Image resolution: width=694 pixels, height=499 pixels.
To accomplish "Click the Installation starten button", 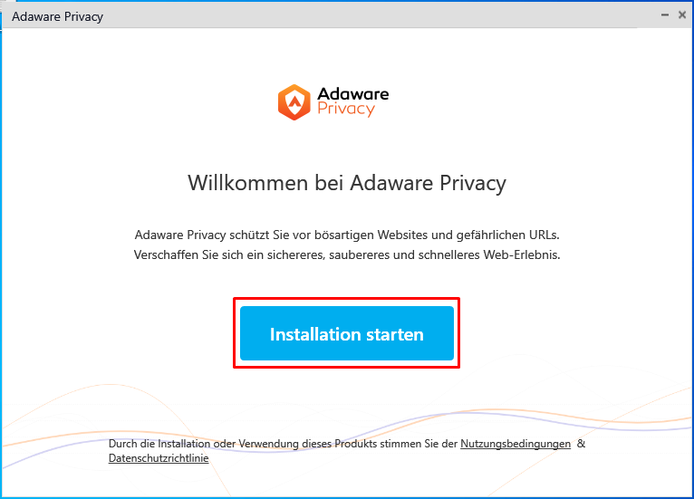I will tap(347, 333).
